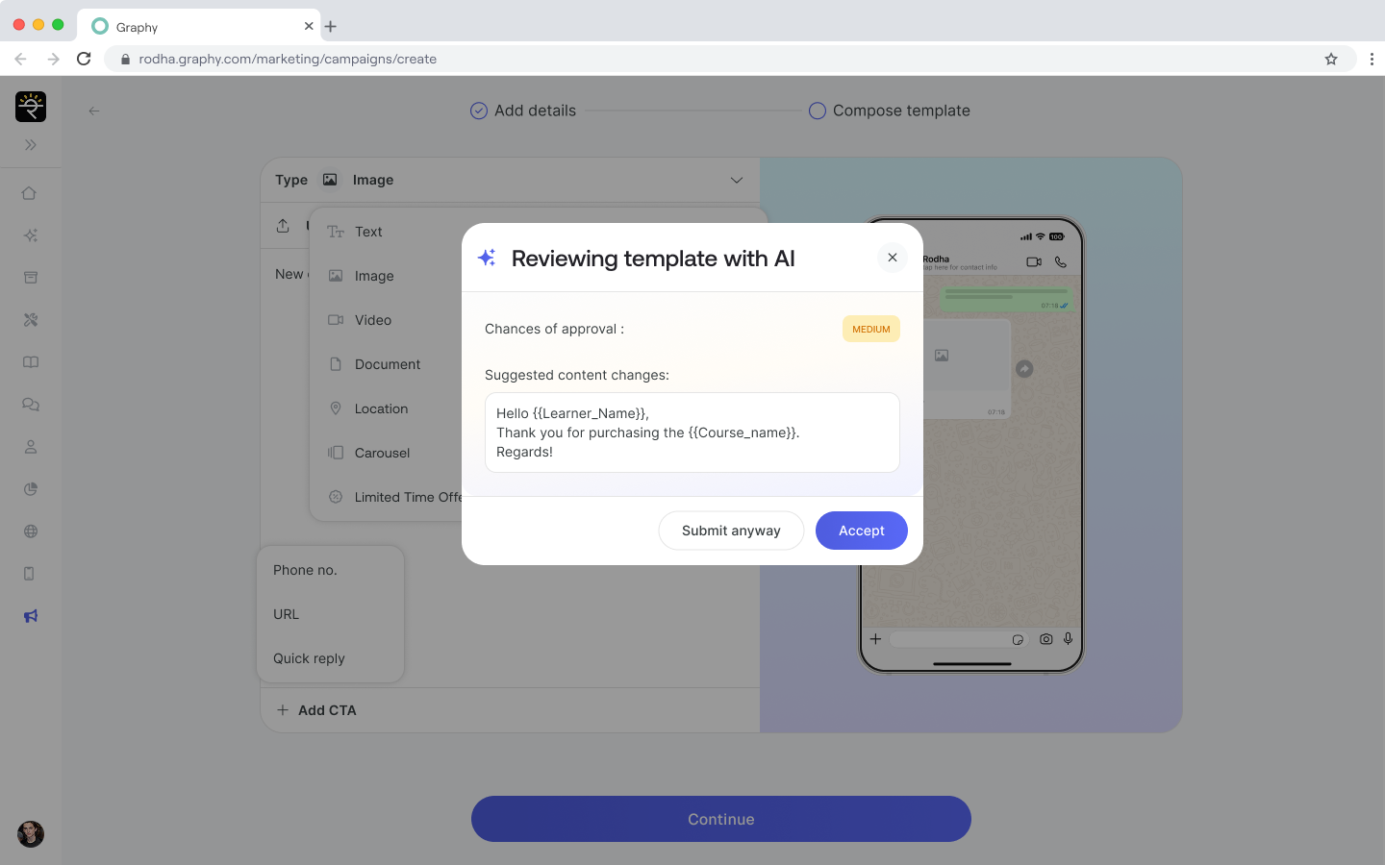Expand the Type Image dropdown
This screenshot has width=1385, height=865.
click(736, 180)
